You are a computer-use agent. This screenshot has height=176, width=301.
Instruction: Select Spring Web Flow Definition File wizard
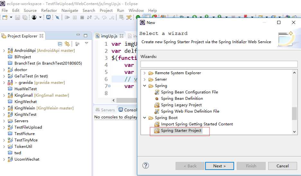pos(187,111)
